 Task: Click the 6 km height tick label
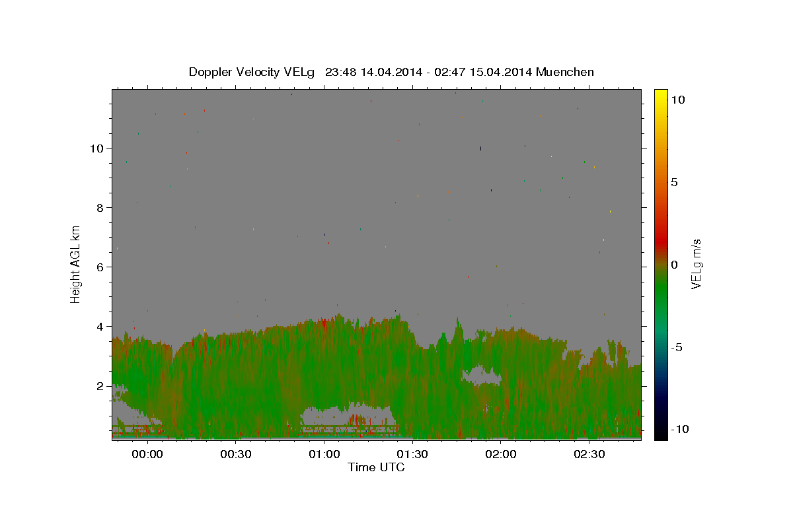(99, 267)
